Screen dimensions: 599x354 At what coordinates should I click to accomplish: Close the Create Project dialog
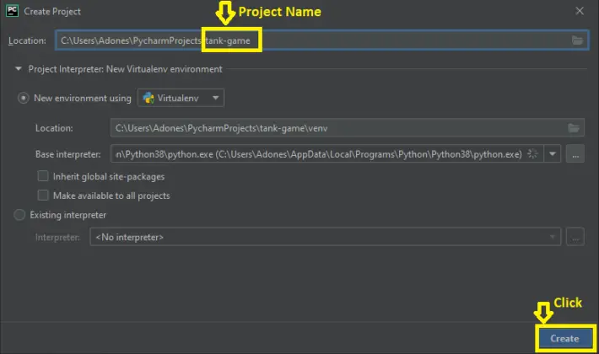pos(580,11)
